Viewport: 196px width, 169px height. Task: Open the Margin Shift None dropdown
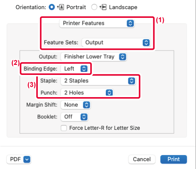75,105
